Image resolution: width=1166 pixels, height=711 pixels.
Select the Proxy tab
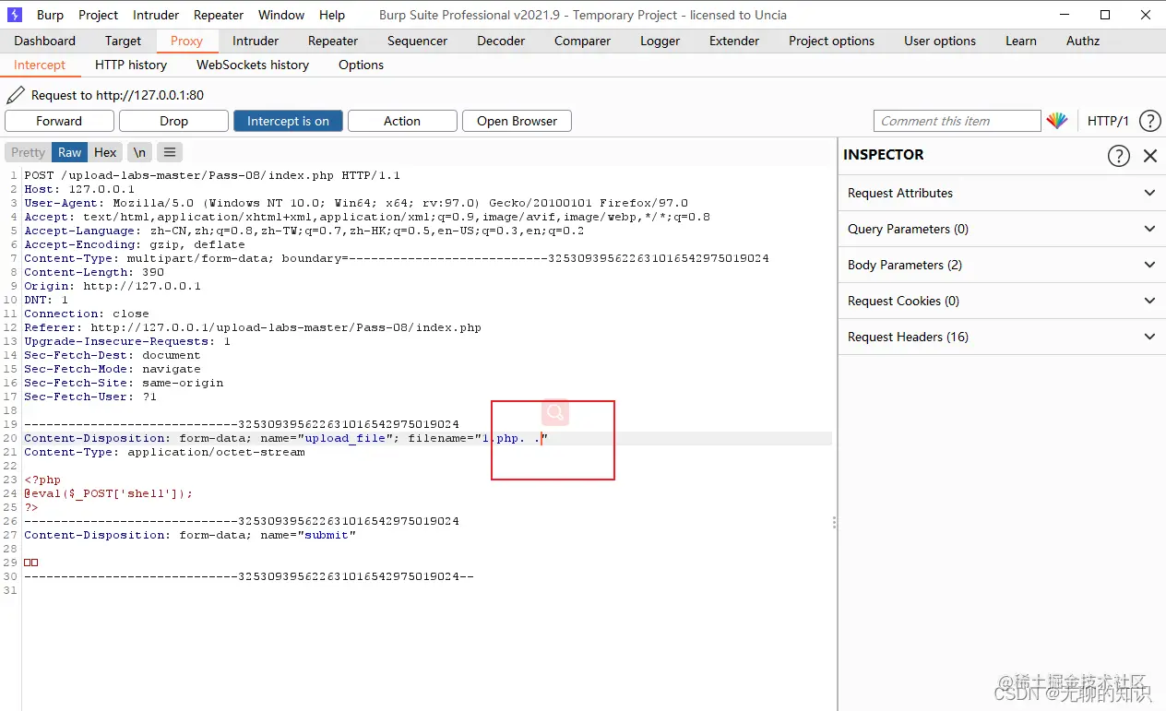click(x=186, y=41)
